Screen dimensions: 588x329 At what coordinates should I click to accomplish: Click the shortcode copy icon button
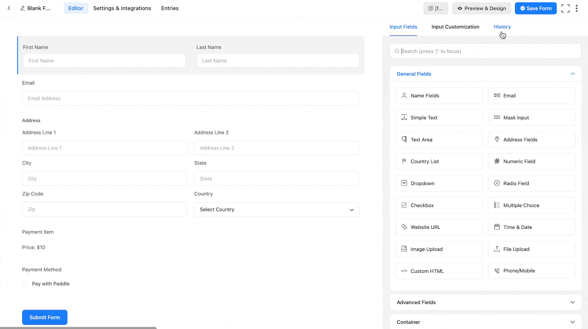point(435,8)
